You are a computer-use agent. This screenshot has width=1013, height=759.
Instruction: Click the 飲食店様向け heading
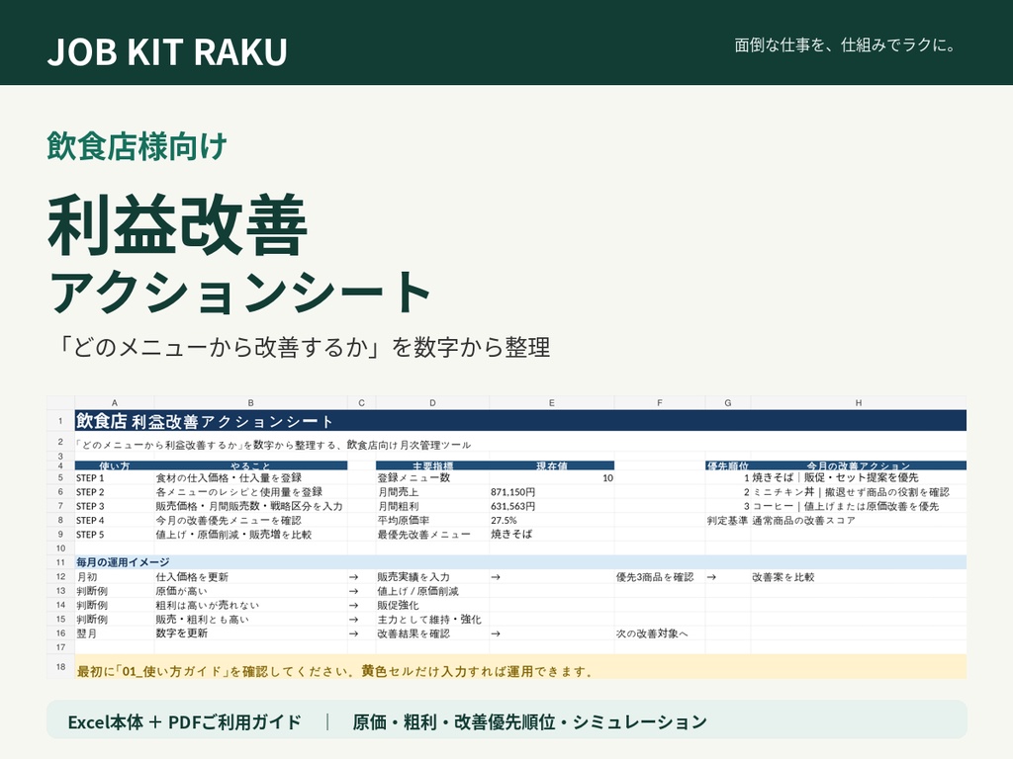point(137,146)
